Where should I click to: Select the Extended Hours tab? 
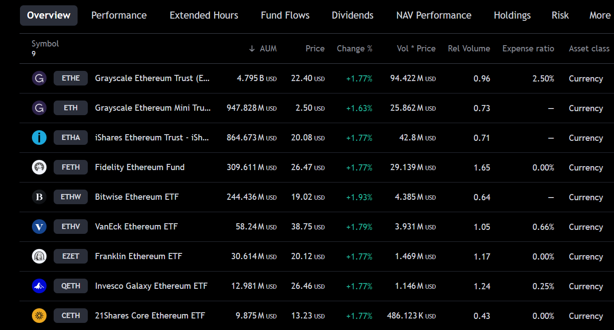point(204,16)
